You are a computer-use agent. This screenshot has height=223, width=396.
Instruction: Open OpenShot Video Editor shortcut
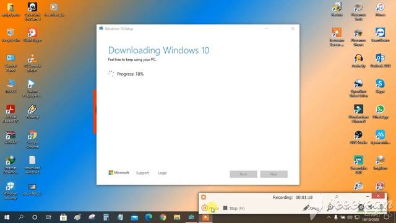click(x=358, y=88)
